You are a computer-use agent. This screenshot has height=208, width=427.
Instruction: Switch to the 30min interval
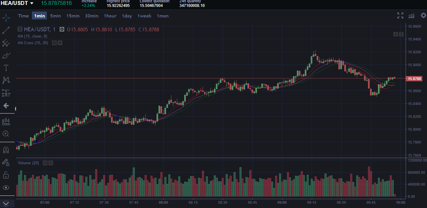91,16
